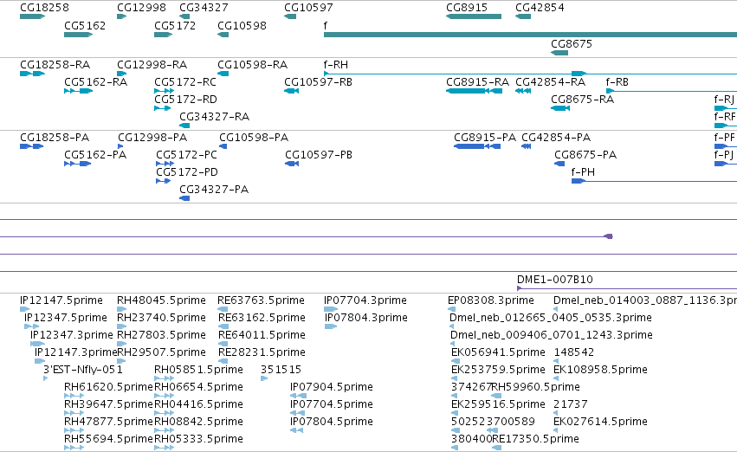Click the 3'EST-Nfly-051 label
Screen dimensions: 737x452
(83, 369)
